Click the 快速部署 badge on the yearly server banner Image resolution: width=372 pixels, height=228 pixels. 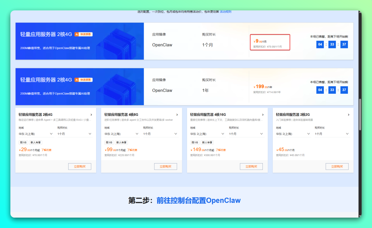click(84, 79)
